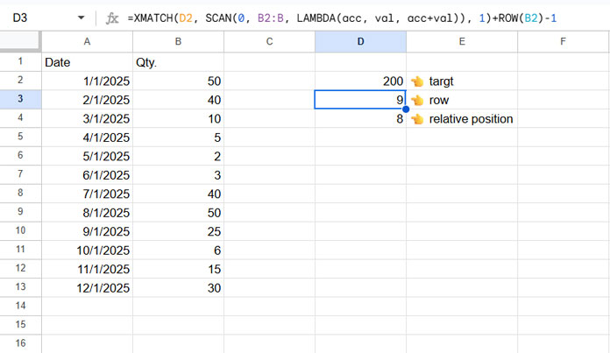The image size is (610, 353).
Task: Select quantity 40 next to 7/1/2025
Action: [178, 194]
